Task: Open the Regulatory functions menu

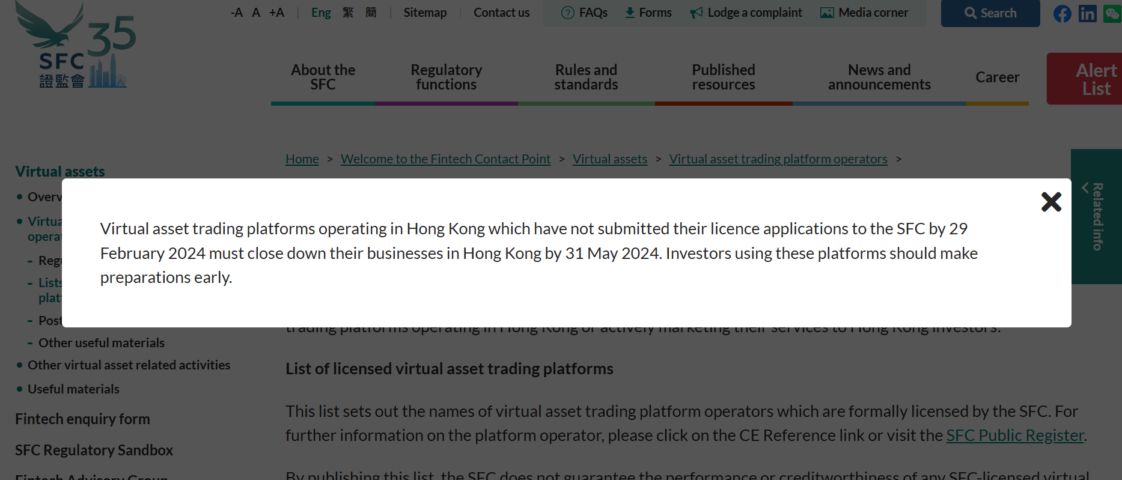Action: click(x=446, y=77)
